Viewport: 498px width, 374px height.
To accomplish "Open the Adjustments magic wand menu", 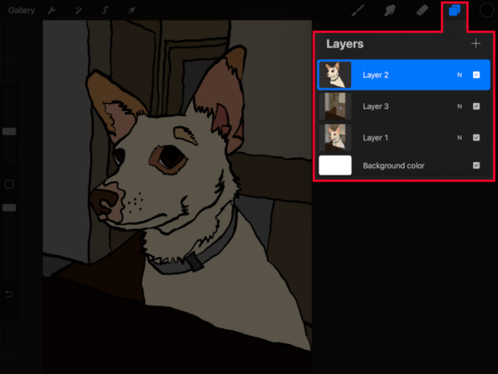I will point(78,11).
